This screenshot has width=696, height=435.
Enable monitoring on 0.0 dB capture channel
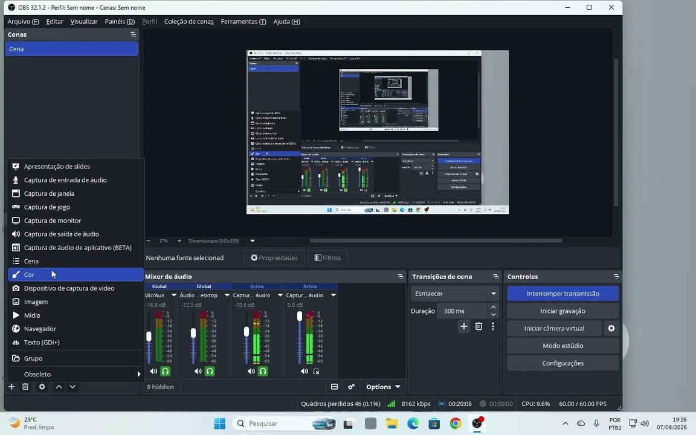[316, 371]
